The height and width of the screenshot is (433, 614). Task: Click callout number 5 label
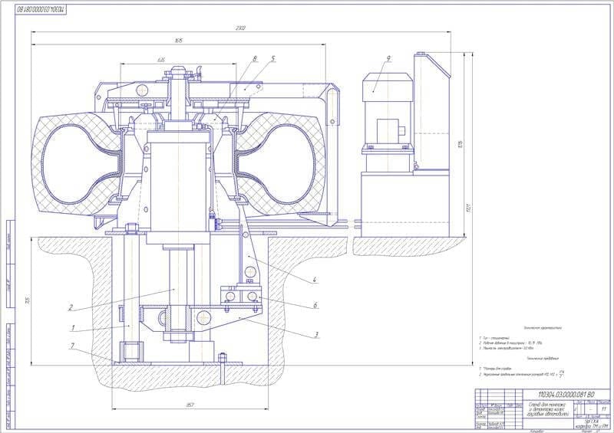[x=273, y=59]
